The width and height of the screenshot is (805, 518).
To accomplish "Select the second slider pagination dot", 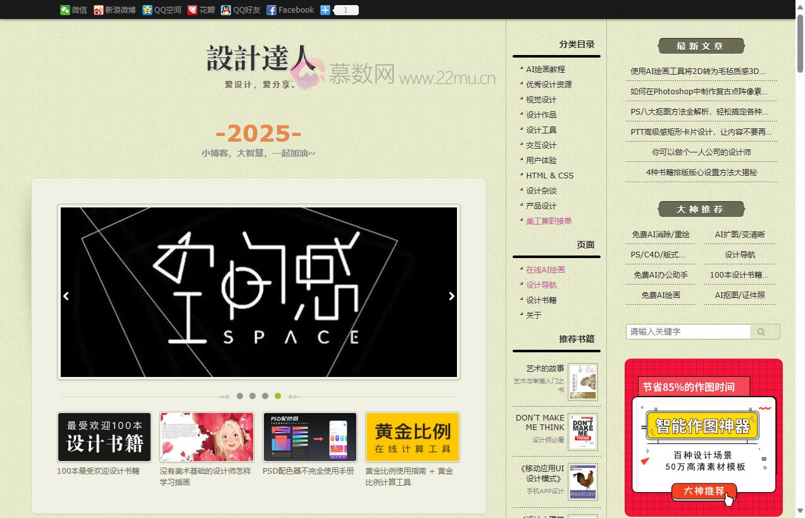I will point(253,397).
